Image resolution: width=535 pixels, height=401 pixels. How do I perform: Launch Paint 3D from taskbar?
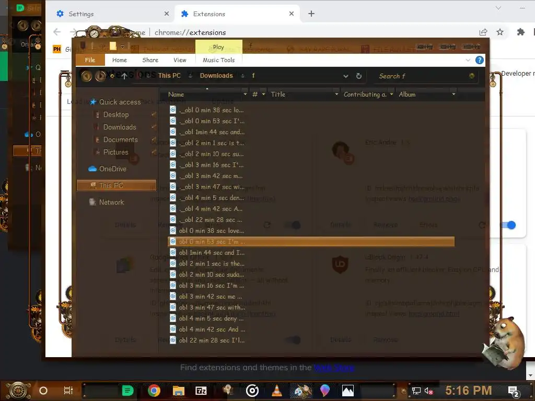[324, 391]
